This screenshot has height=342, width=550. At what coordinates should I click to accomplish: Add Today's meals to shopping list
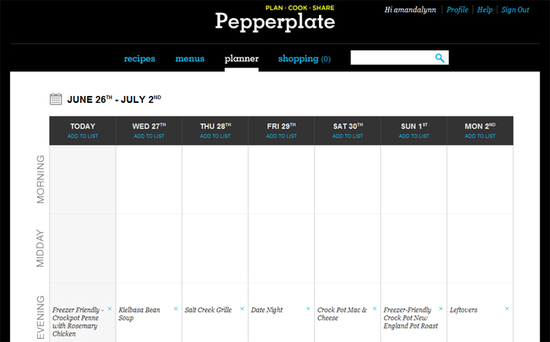coord(82,136)
